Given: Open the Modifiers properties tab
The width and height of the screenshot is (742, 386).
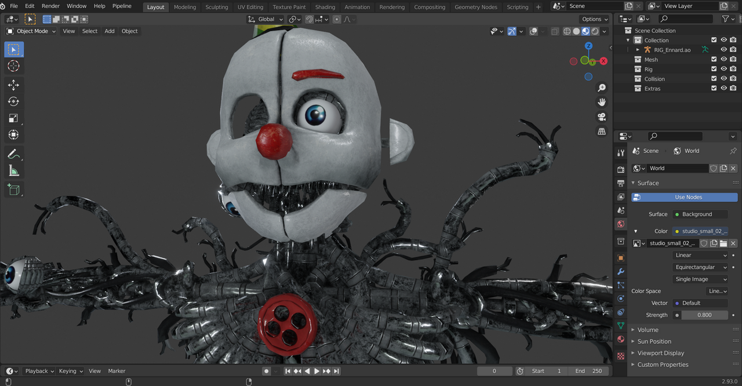Looking at the screenshot, I should coord(621,272).
